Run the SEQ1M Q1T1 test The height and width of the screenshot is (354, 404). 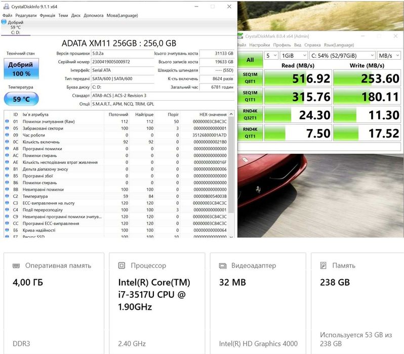pos(250,96)
